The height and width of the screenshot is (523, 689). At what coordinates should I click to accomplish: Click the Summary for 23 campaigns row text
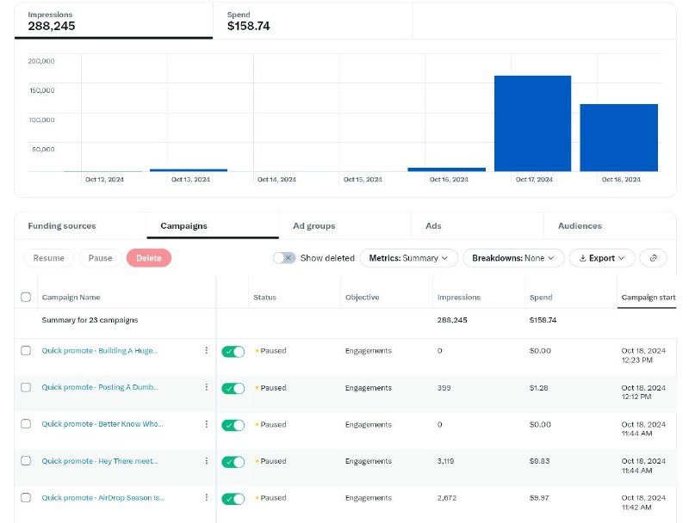(x=90, y=320)
